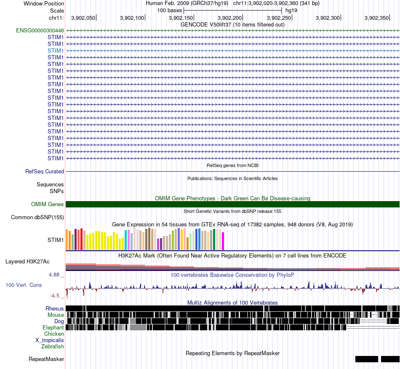Viewport: 400px width, 369px height.
Task: Open the GTEx Gene Expression track title
Action: [x=232, y=225]
